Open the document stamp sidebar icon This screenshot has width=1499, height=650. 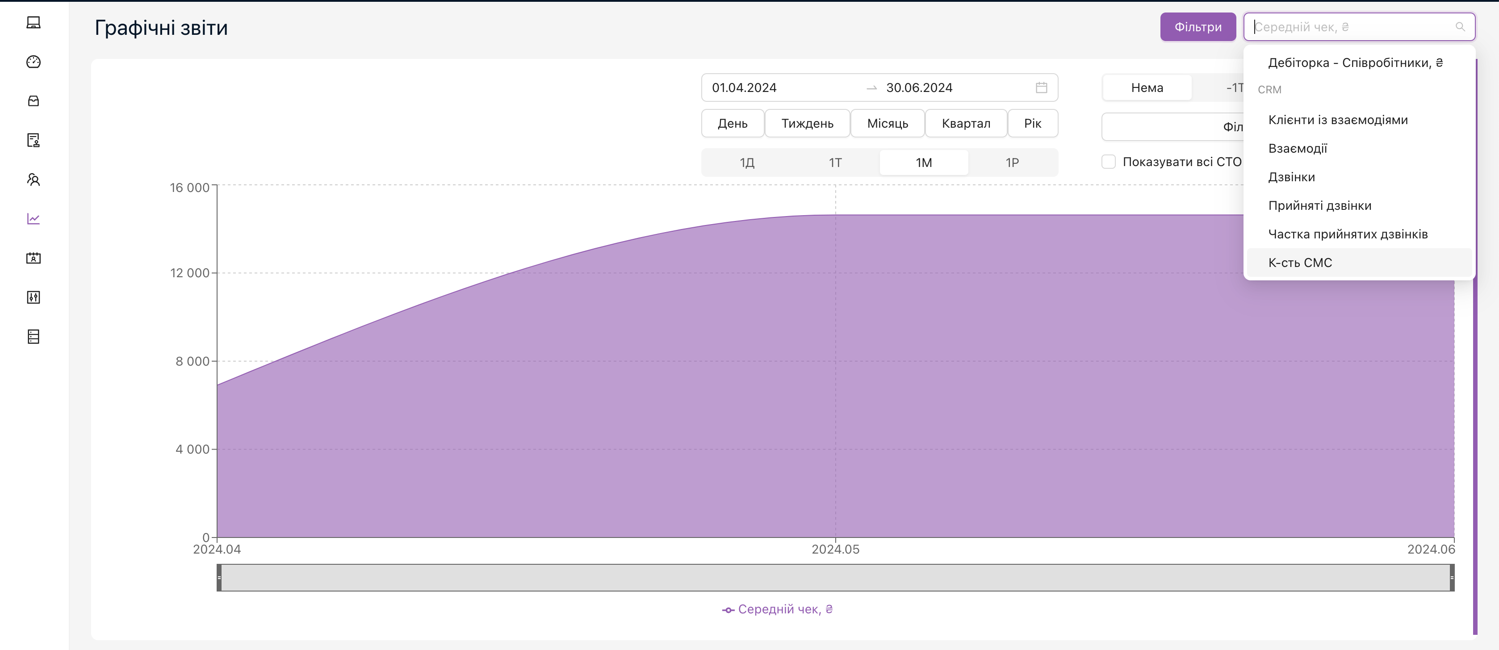(33, 140)
